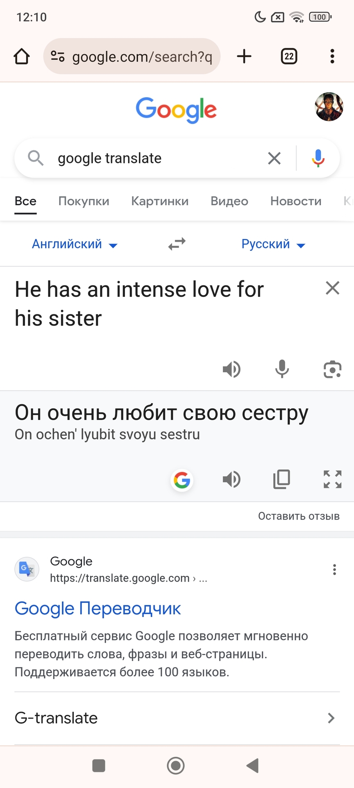Screen dimensions: 354x788
Task: Swap the translation languages
Action: pyautogui.click(x=177, y=244)
